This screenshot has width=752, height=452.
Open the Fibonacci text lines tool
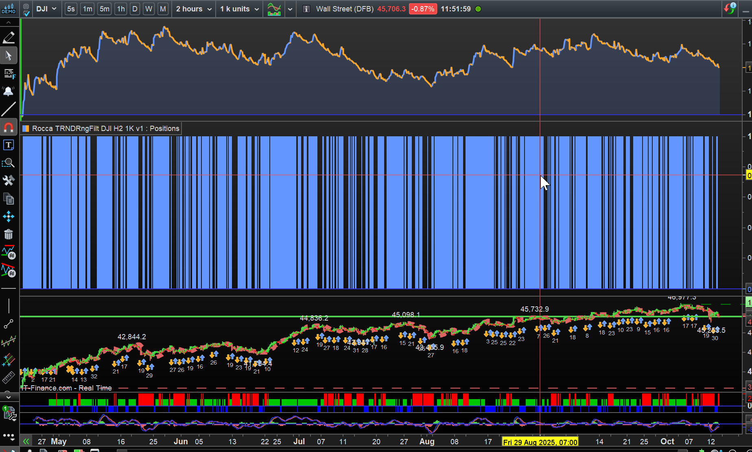(9, 74)
